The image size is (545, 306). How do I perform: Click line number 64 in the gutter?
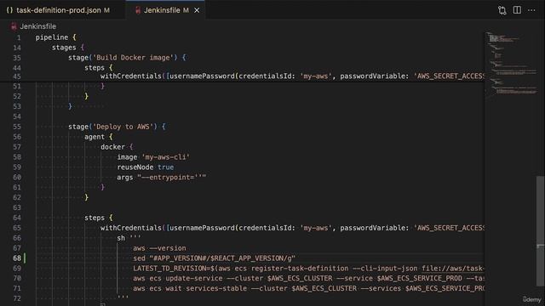point(17,218)
